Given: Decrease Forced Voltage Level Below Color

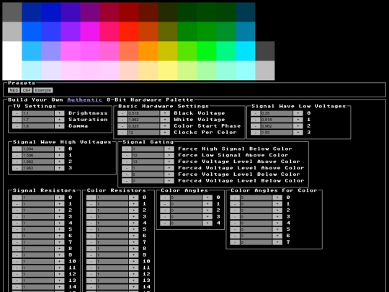Looking at the screenshot, I should click(127, 181).
